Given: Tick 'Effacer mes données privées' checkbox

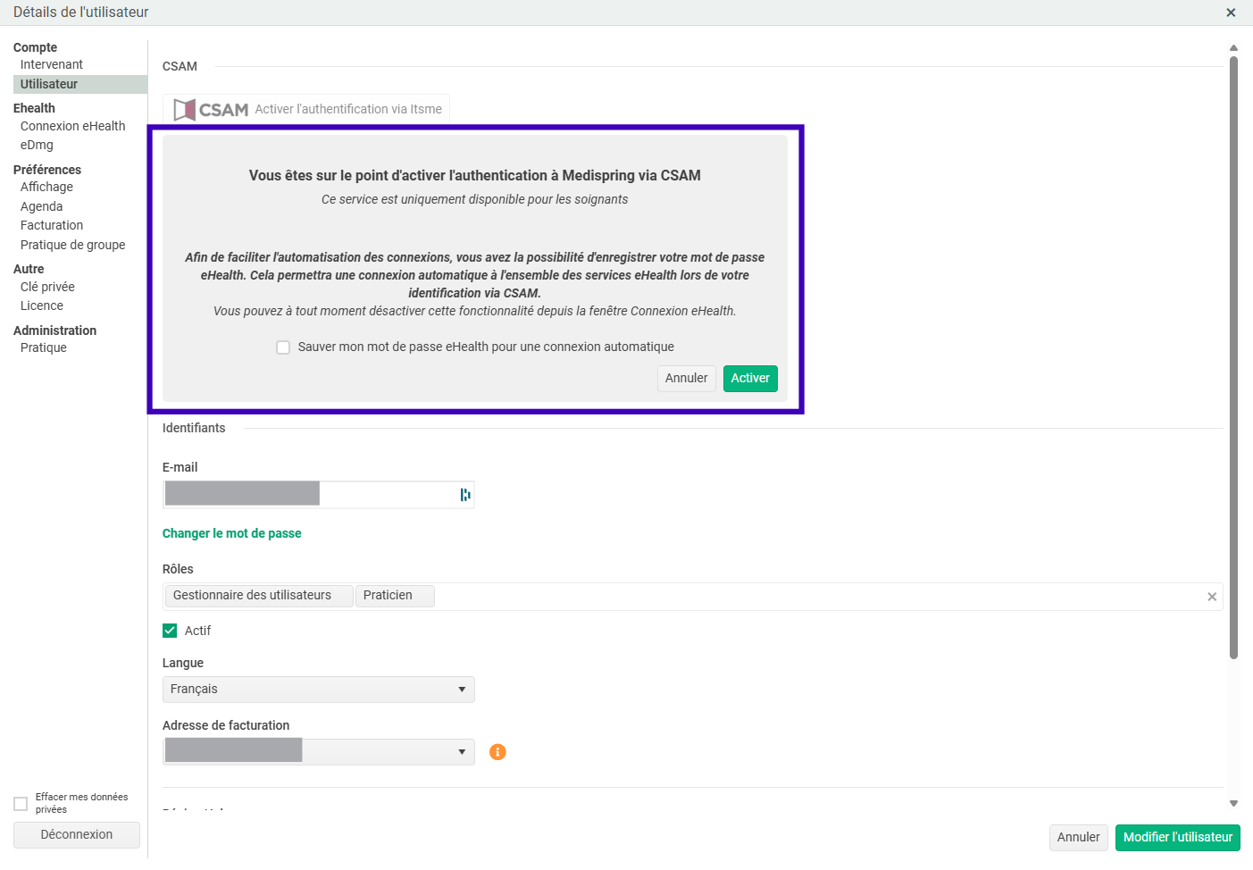Looking at the screenshot, I should point(21,804).
